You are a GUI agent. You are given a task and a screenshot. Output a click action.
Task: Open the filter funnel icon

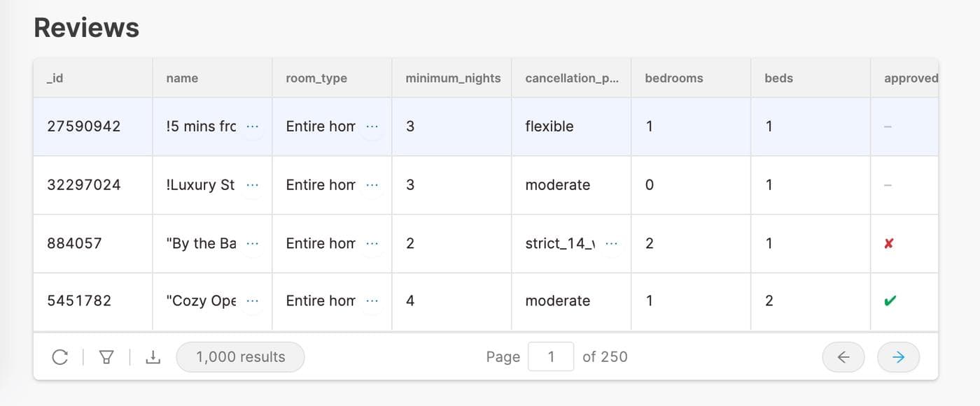click(x=106, y=357)
